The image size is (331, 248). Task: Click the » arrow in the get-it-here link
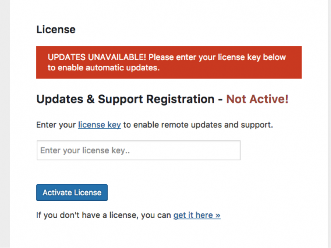(218, 215)
